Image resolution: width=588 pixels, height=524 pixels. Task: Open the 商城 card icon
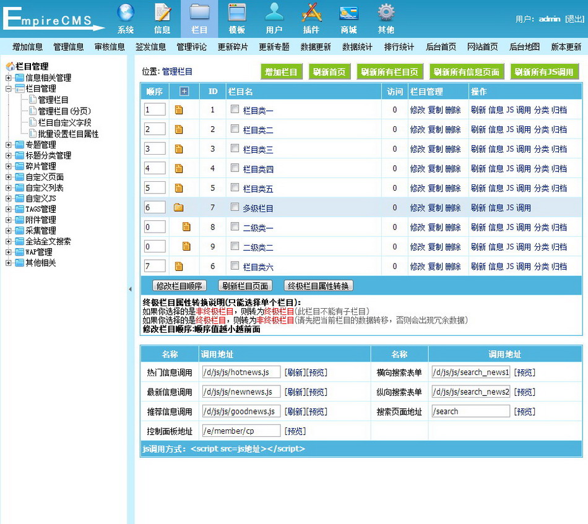(348, 13)
